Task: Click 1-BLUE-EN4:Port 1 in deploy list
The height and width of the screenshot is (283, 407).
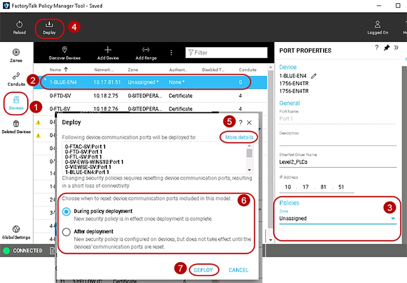Action: click(87, 172)
